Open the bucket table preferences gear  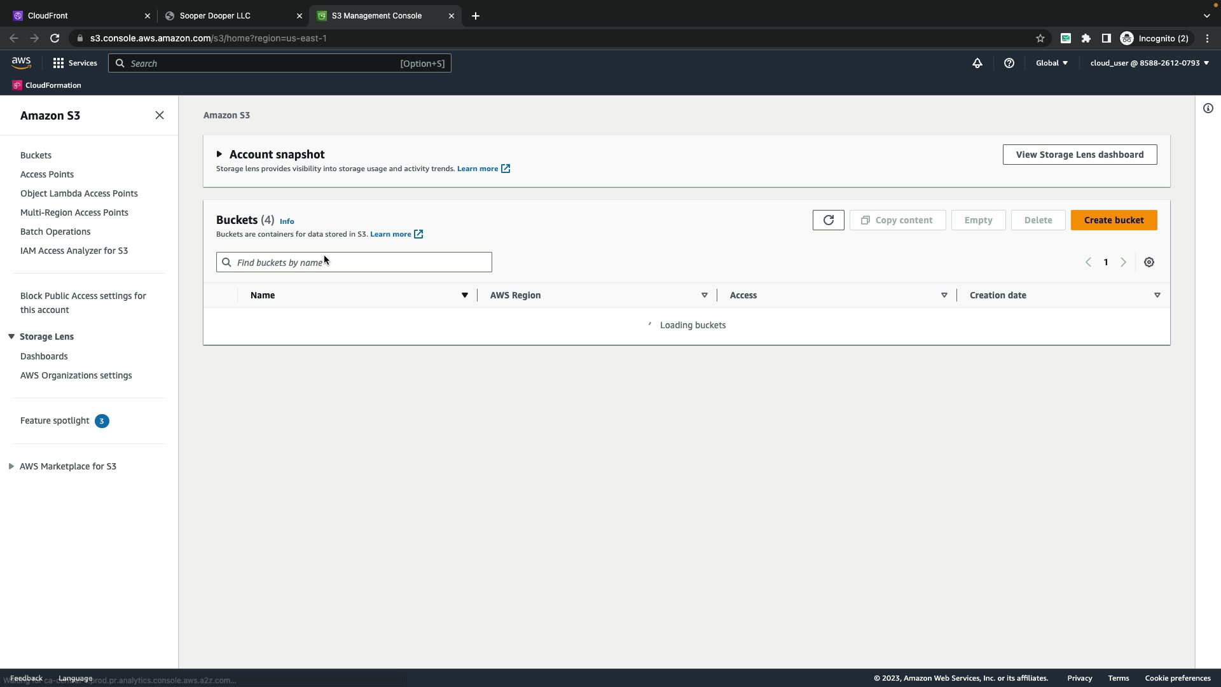(1149, 262)
